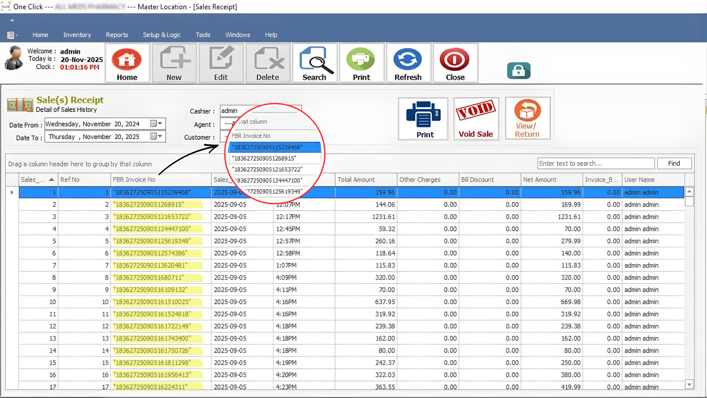This screenshot has width=707, height=398.
Task: Open View/Return with the box icon
Action: [528, 118]
